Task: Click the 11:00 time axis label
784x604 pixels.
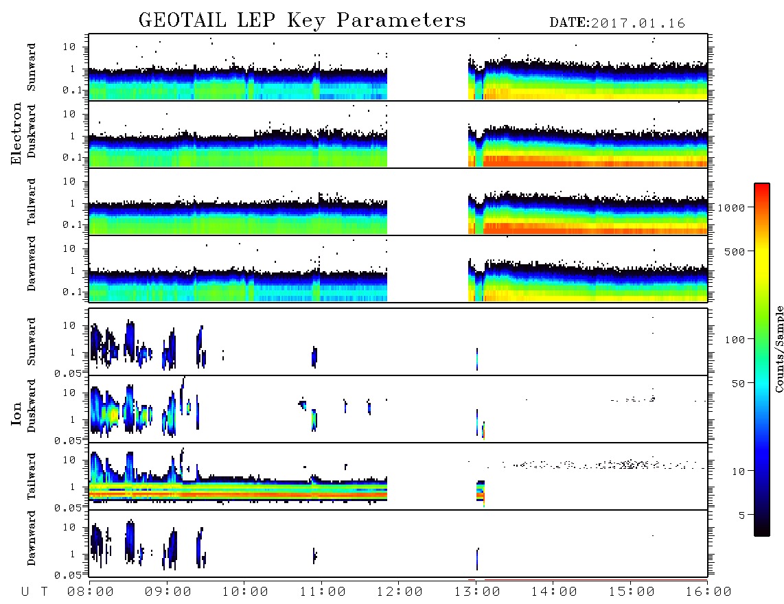Action: 322,592
